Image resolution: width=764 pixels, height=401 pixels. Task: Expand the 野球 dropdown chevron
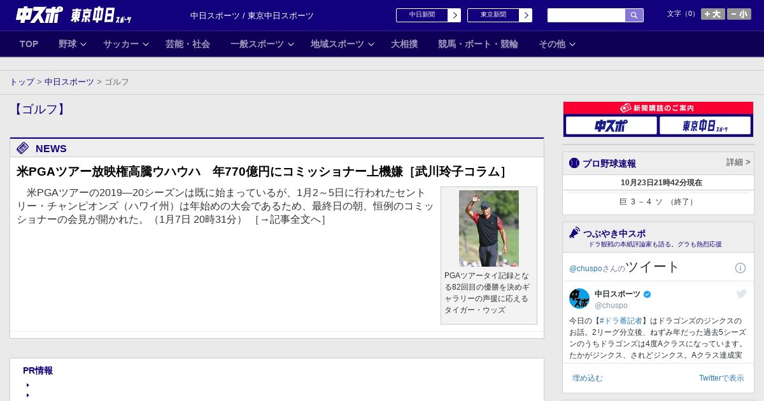83,45
